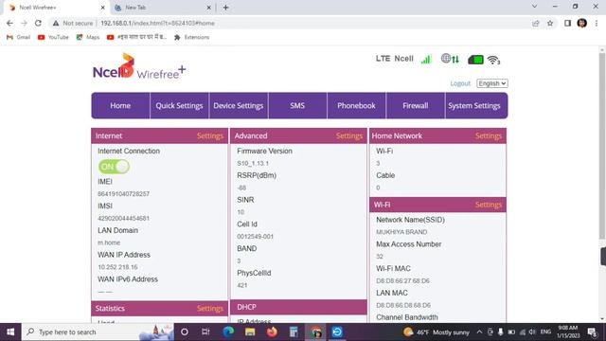Switch to Chrome in the taskbar
This screenshot has height=341, width=606.
315,332
